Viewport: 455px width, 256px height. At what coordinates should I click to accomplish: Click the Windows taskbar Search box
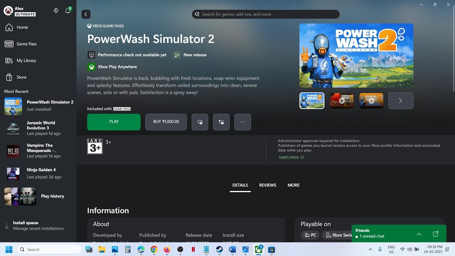tap(49, 250)
